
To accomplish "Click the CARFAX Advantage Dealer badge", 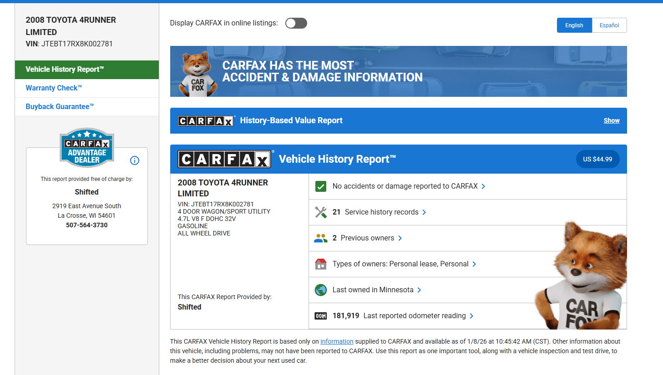I will 87,148.
